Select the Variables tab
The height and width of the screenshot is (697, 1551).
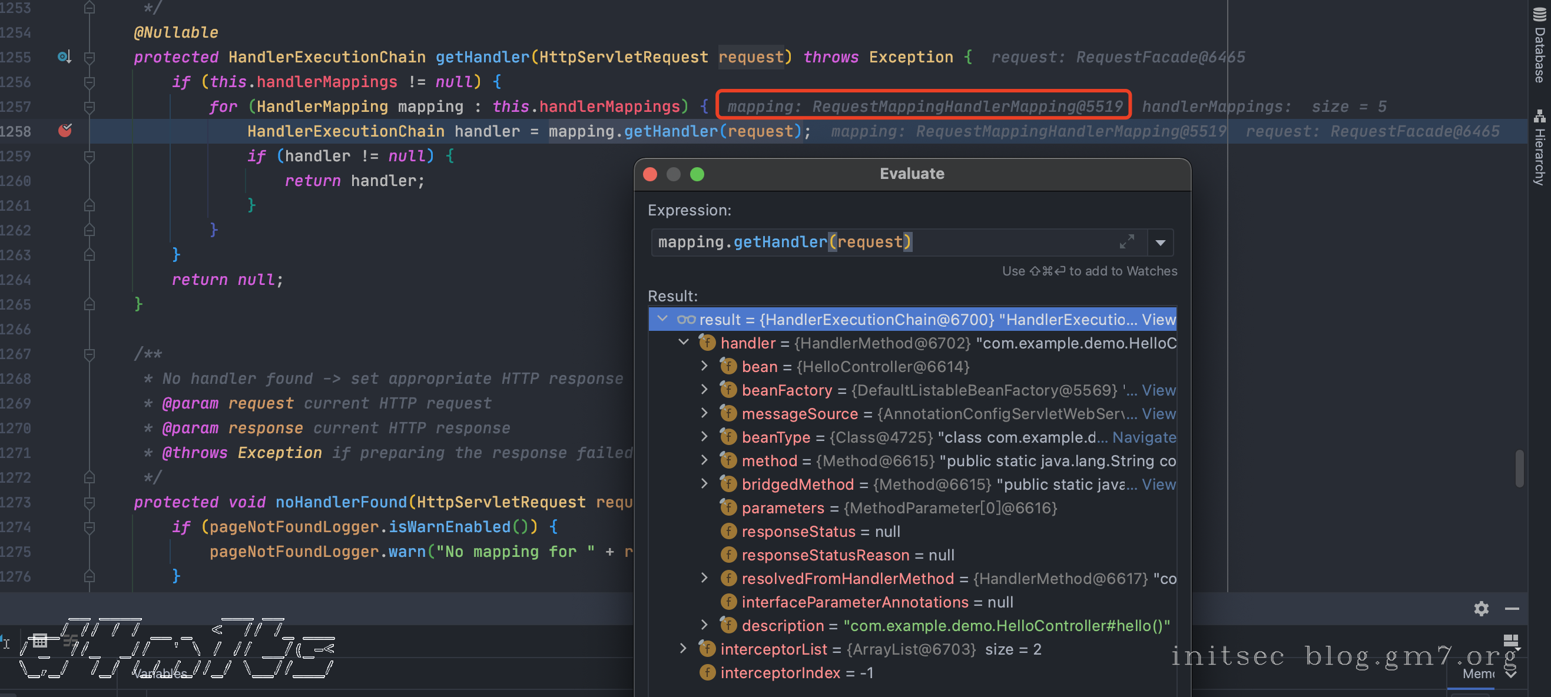click(x=160, y=673)
